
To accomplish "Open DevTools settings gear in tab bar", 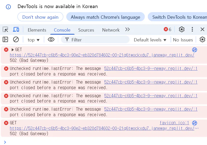I will pos(181,29).
